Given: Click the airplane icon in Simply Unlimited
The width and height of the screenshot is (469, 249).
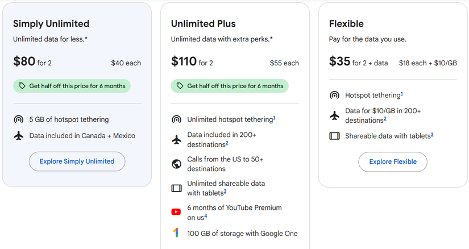Looking at the screenshot, I should click(x=18, y=136).
